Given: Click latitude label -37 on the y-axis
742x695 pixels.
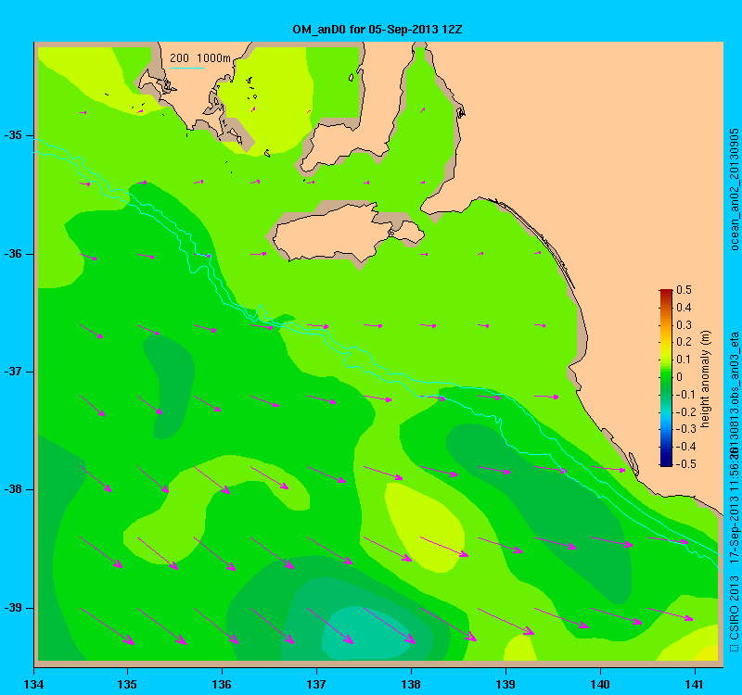Looking at the screenshot, I should pos(13,372).
